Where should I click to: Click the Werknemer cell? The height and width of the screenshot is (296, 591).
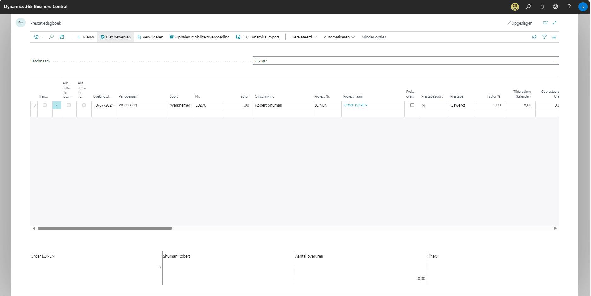coord(181,105)
